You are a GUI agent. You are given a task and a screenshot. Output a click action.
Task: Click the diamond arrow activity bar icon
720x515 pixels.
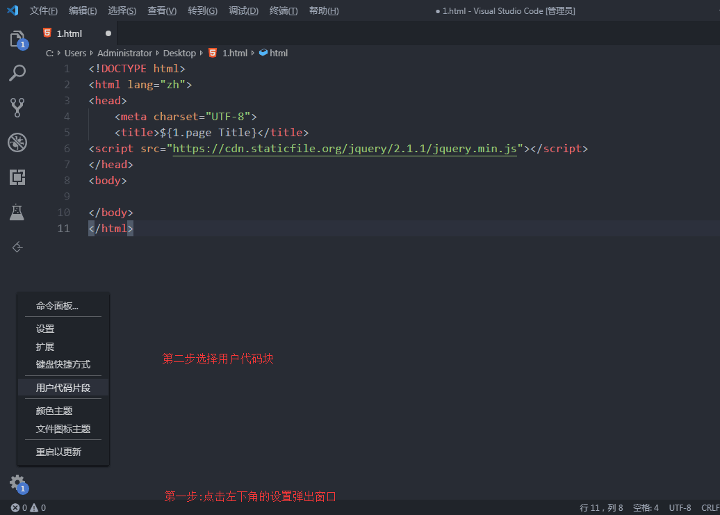[17, 247]
